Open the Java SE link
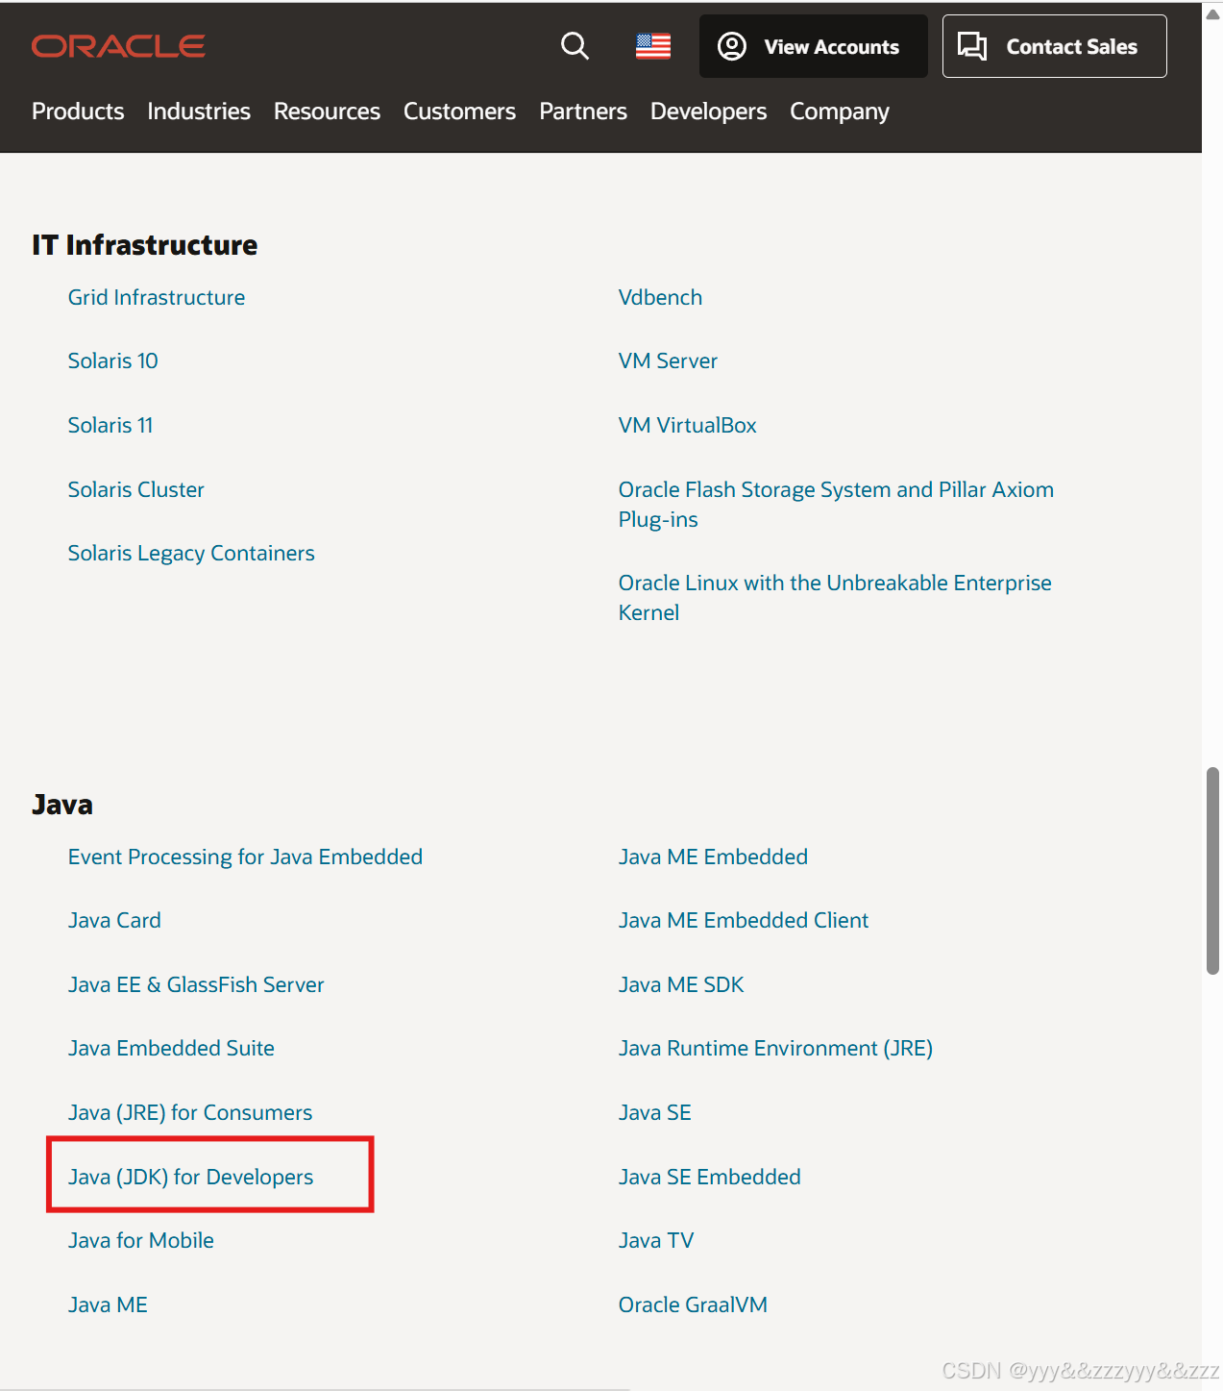 tap(655, 1112)
